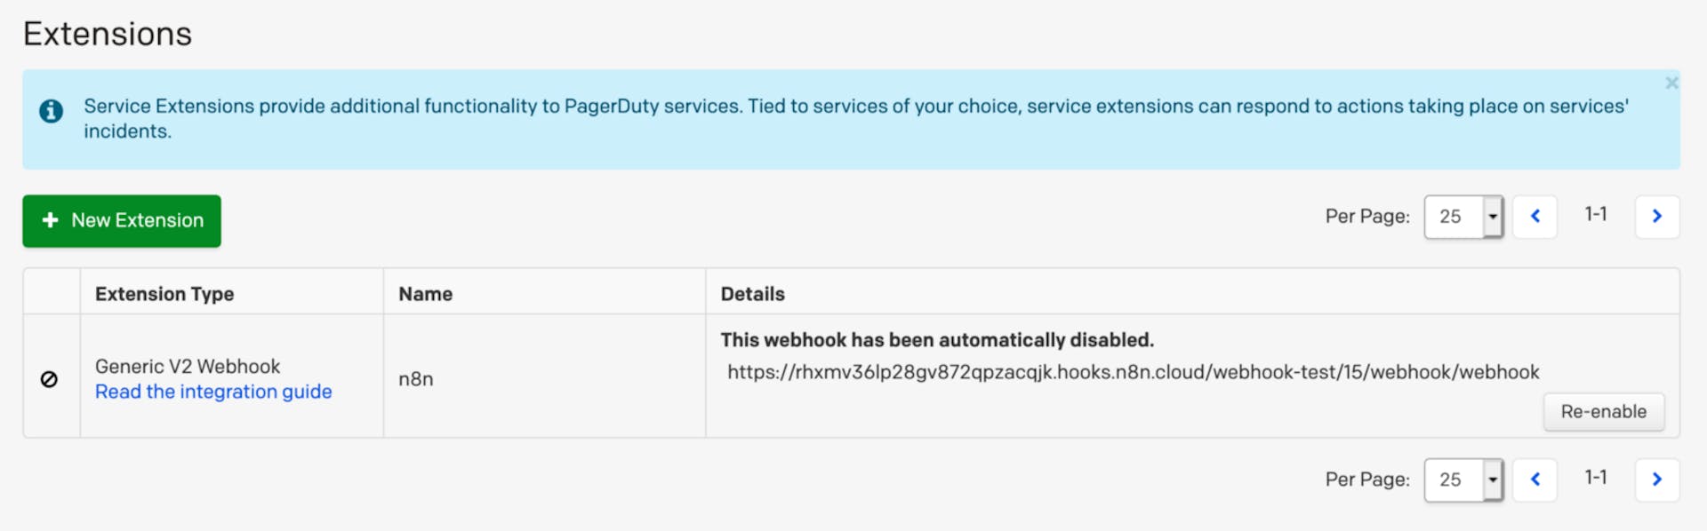Click the info icon in the blue banner
This screenshot has width=1707, height=531.
click(51, 111)
